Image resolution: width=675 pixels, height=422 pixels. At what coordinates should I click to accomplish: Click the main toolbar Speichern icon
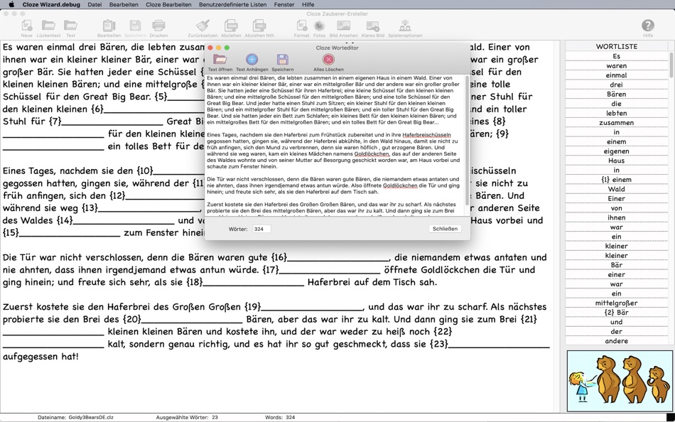point(135,26)
